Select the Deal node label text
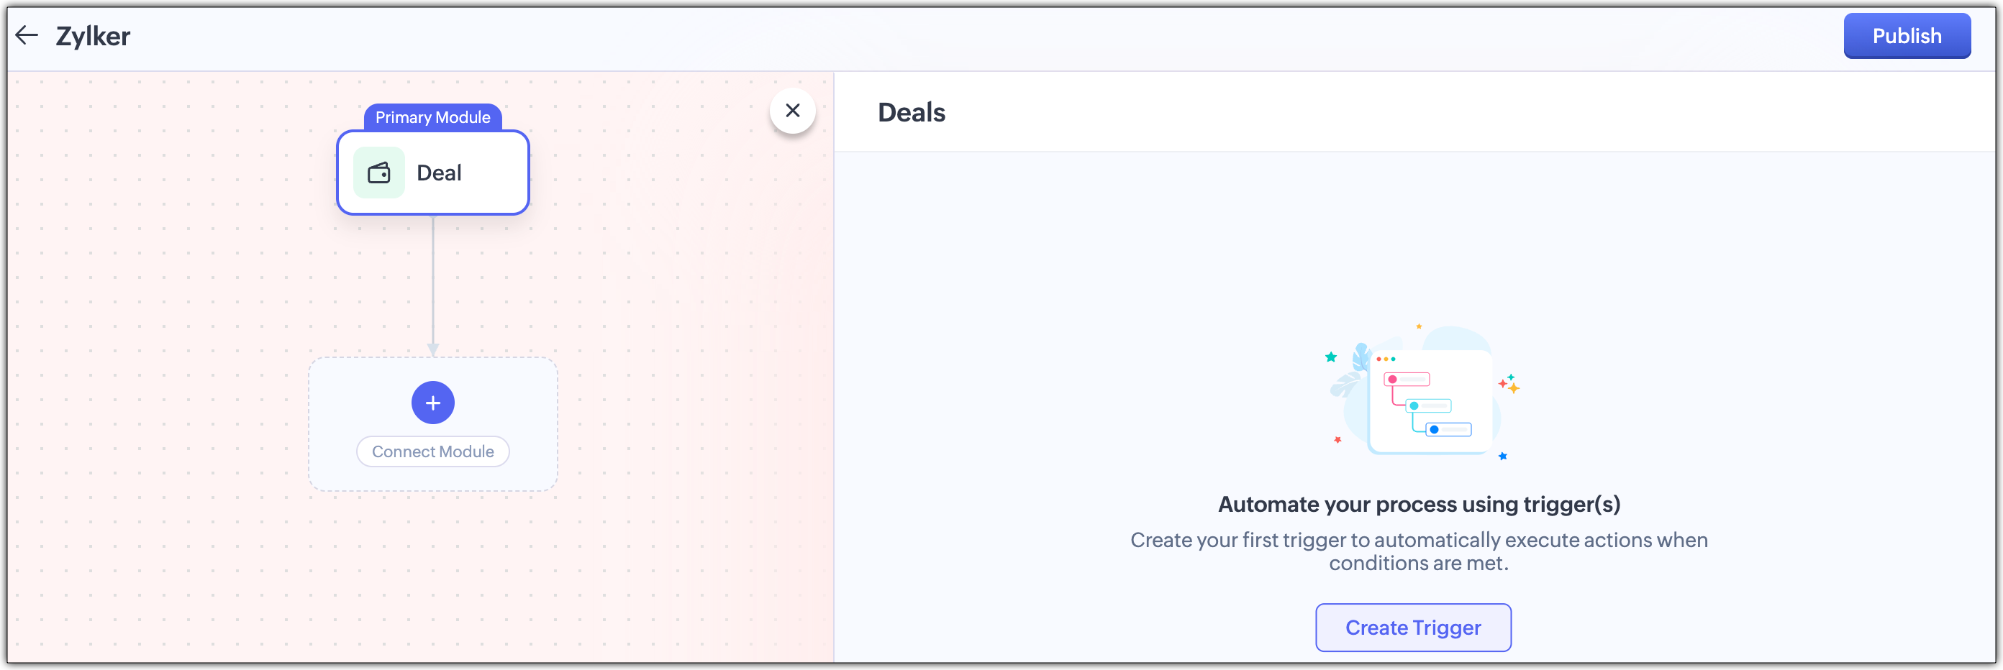Screen dimensions: 2003x670 pos(439,173)
